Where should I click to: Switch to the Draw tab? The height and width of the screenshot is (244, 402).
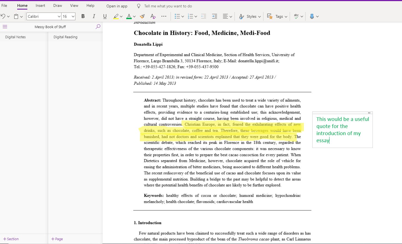58,5
